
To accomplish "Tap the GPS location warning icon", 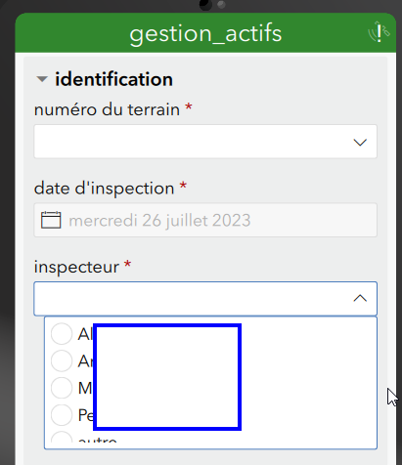I will pos(379,32).
